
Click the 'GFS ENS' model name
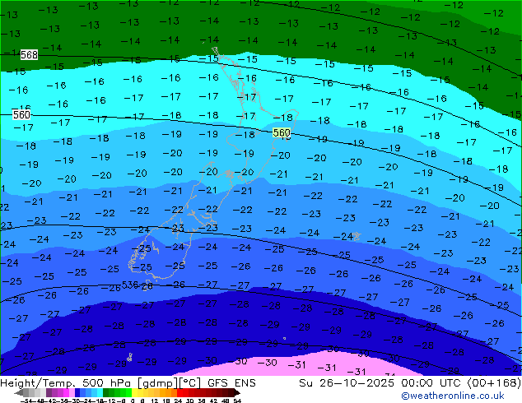coord(231,383)
